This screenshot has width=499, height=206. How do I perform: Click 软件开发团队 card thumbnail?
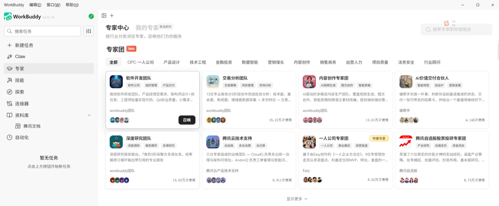click(x=116, y=82)
